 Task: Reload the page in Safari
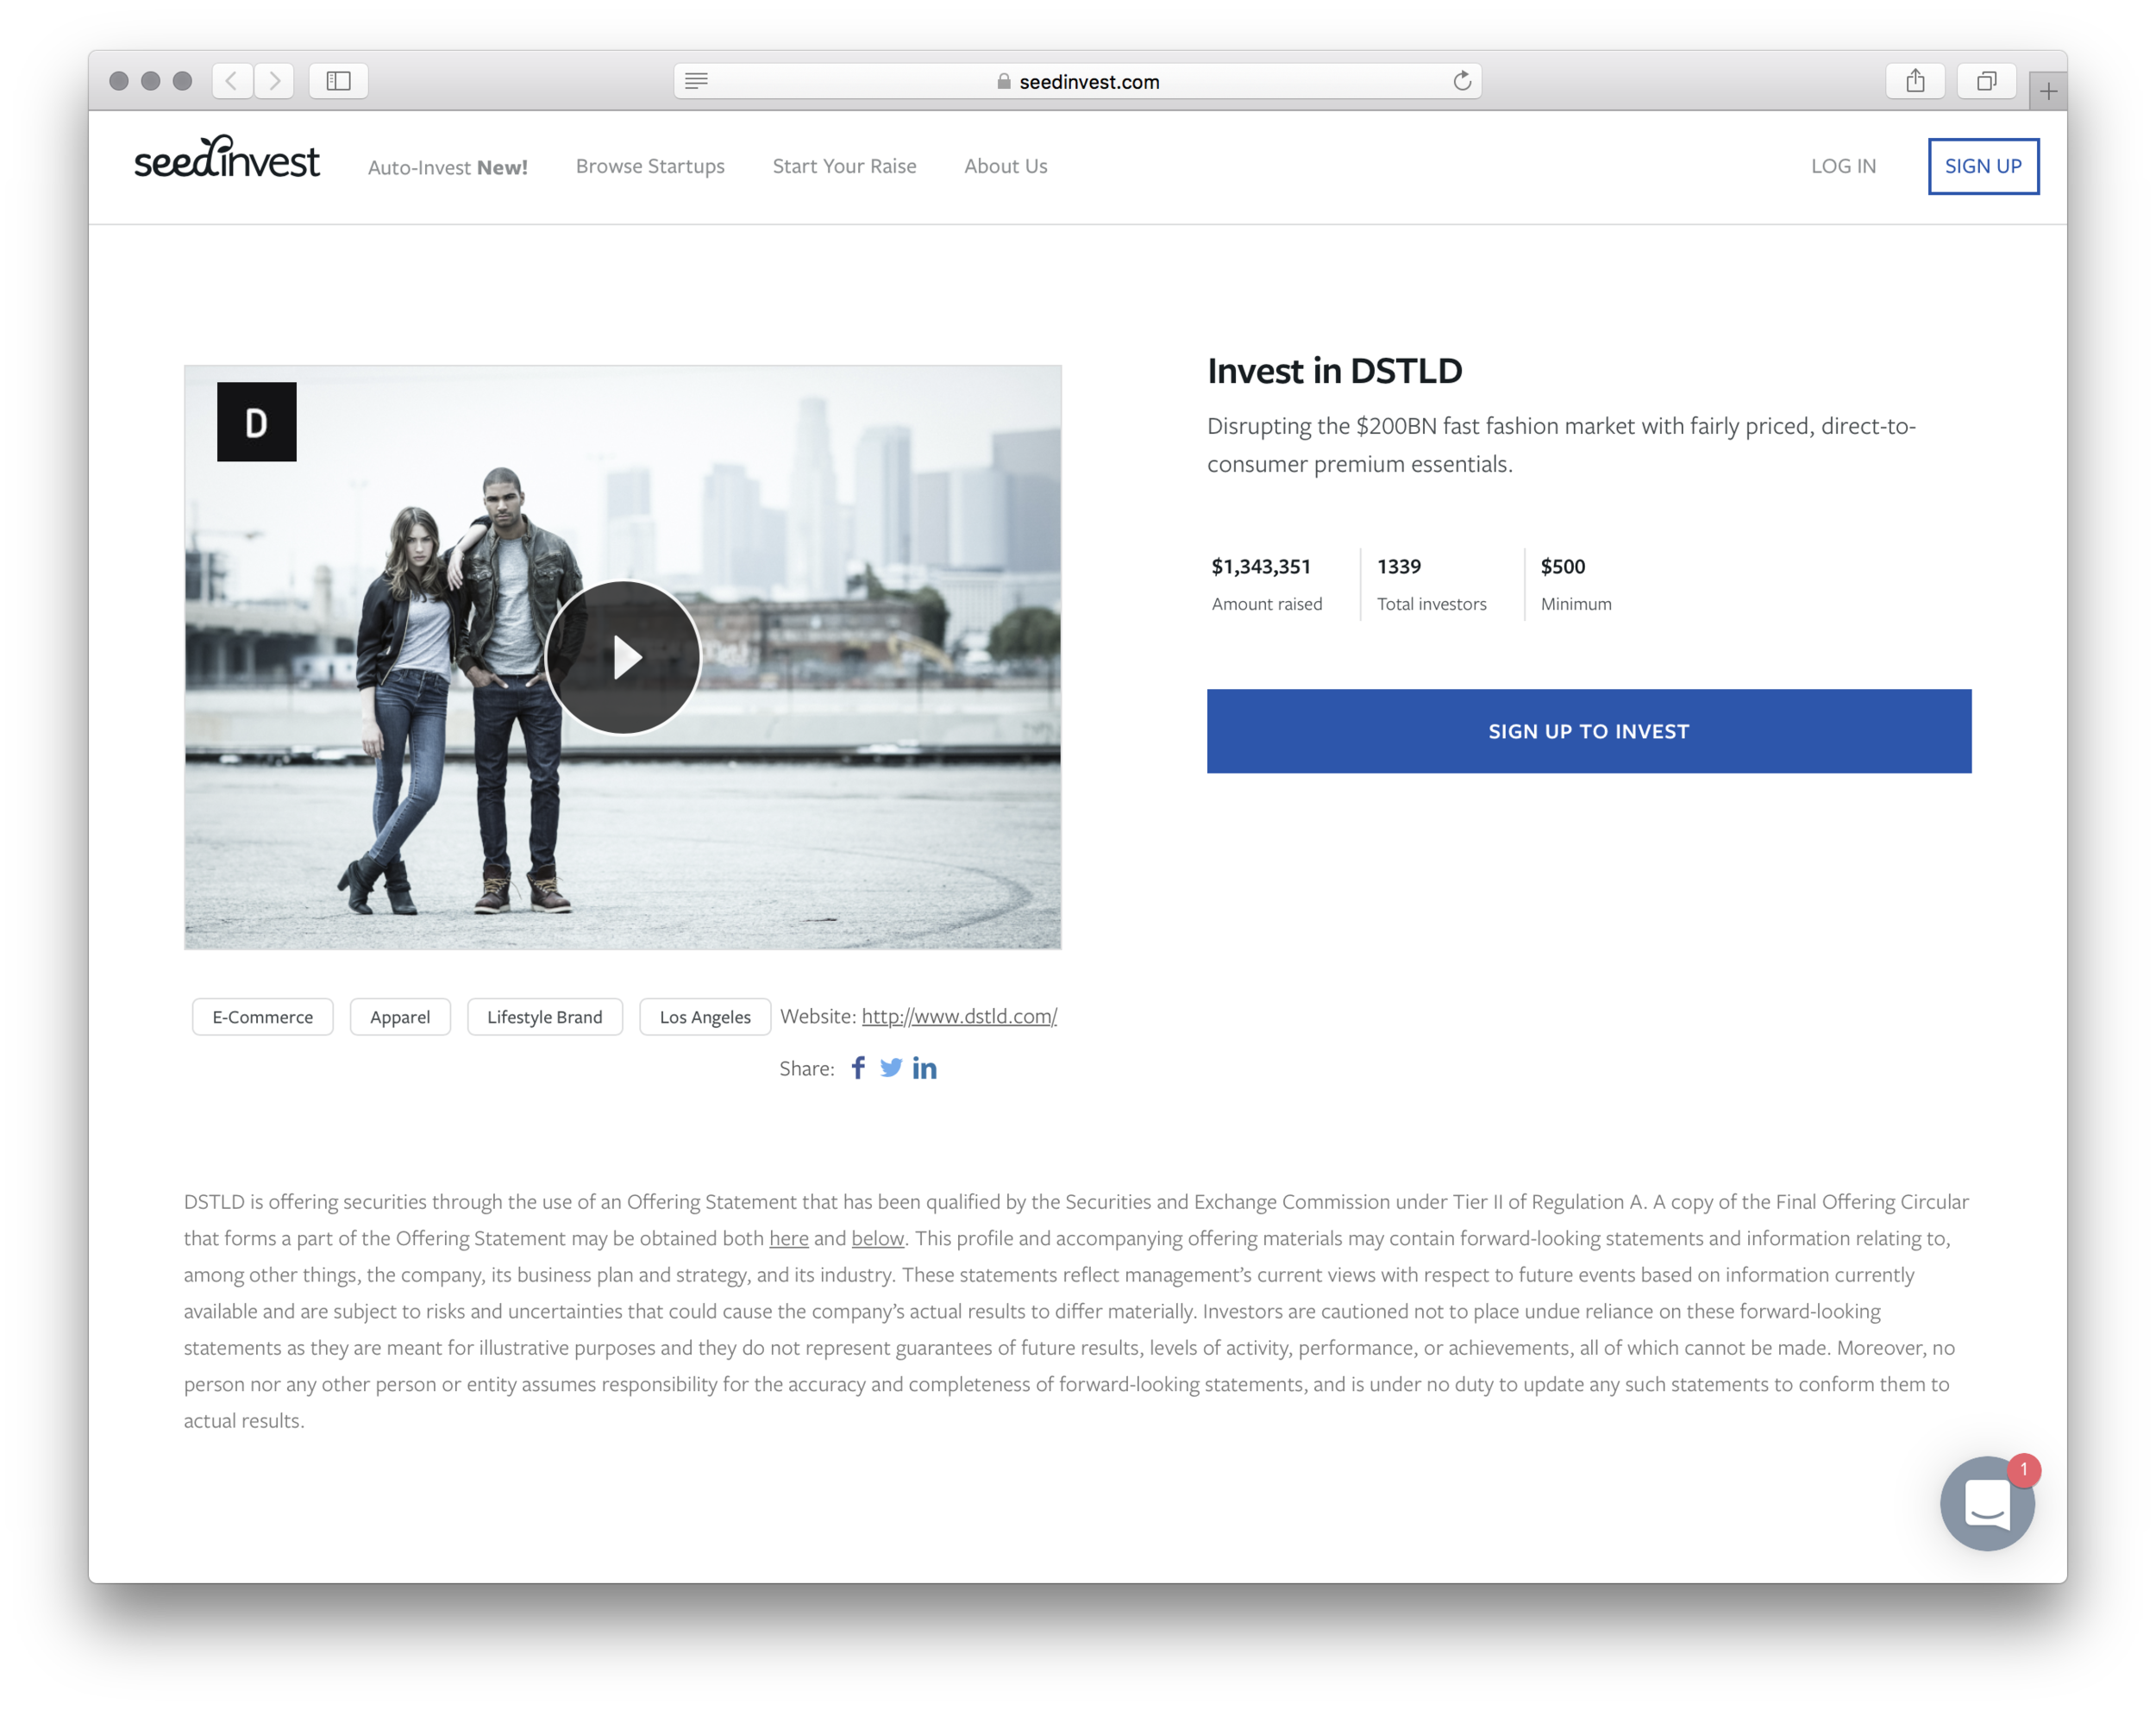(x=1462, y=81)
